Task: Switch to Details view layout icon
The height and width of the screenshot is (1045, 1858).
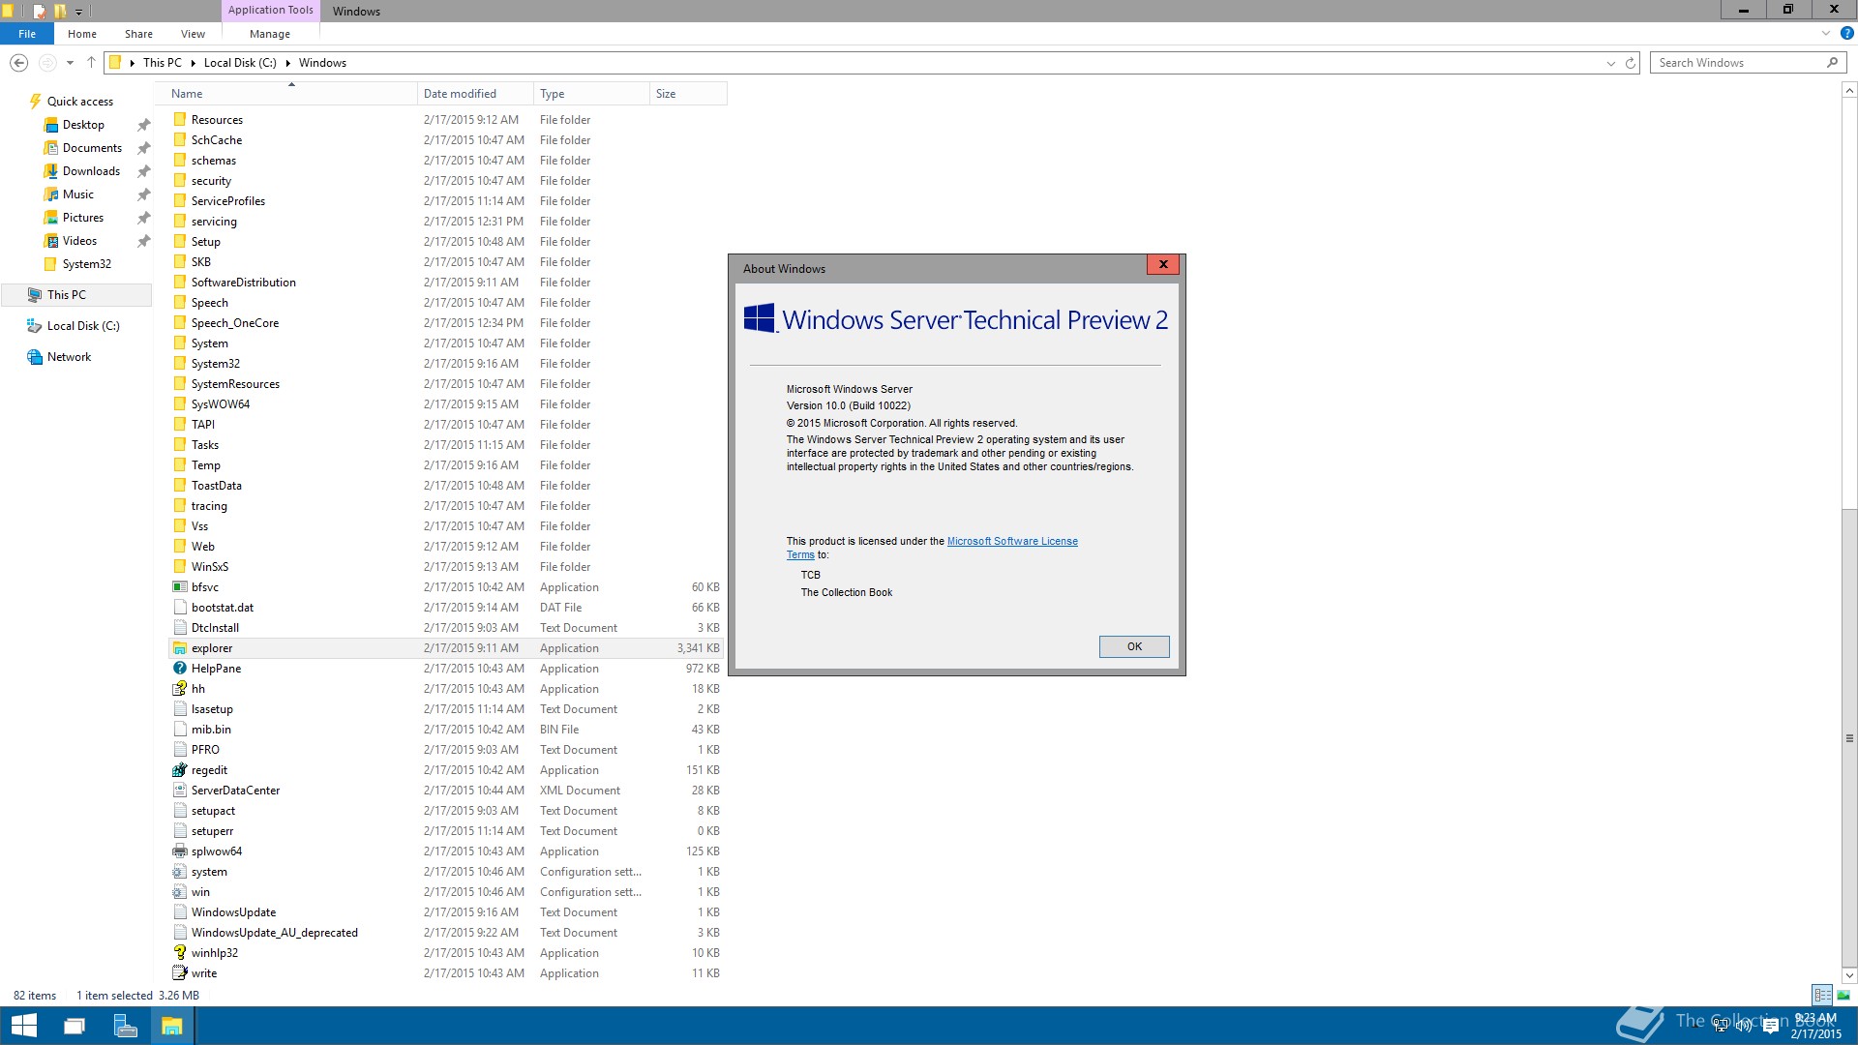Action: pos(1822,995)
